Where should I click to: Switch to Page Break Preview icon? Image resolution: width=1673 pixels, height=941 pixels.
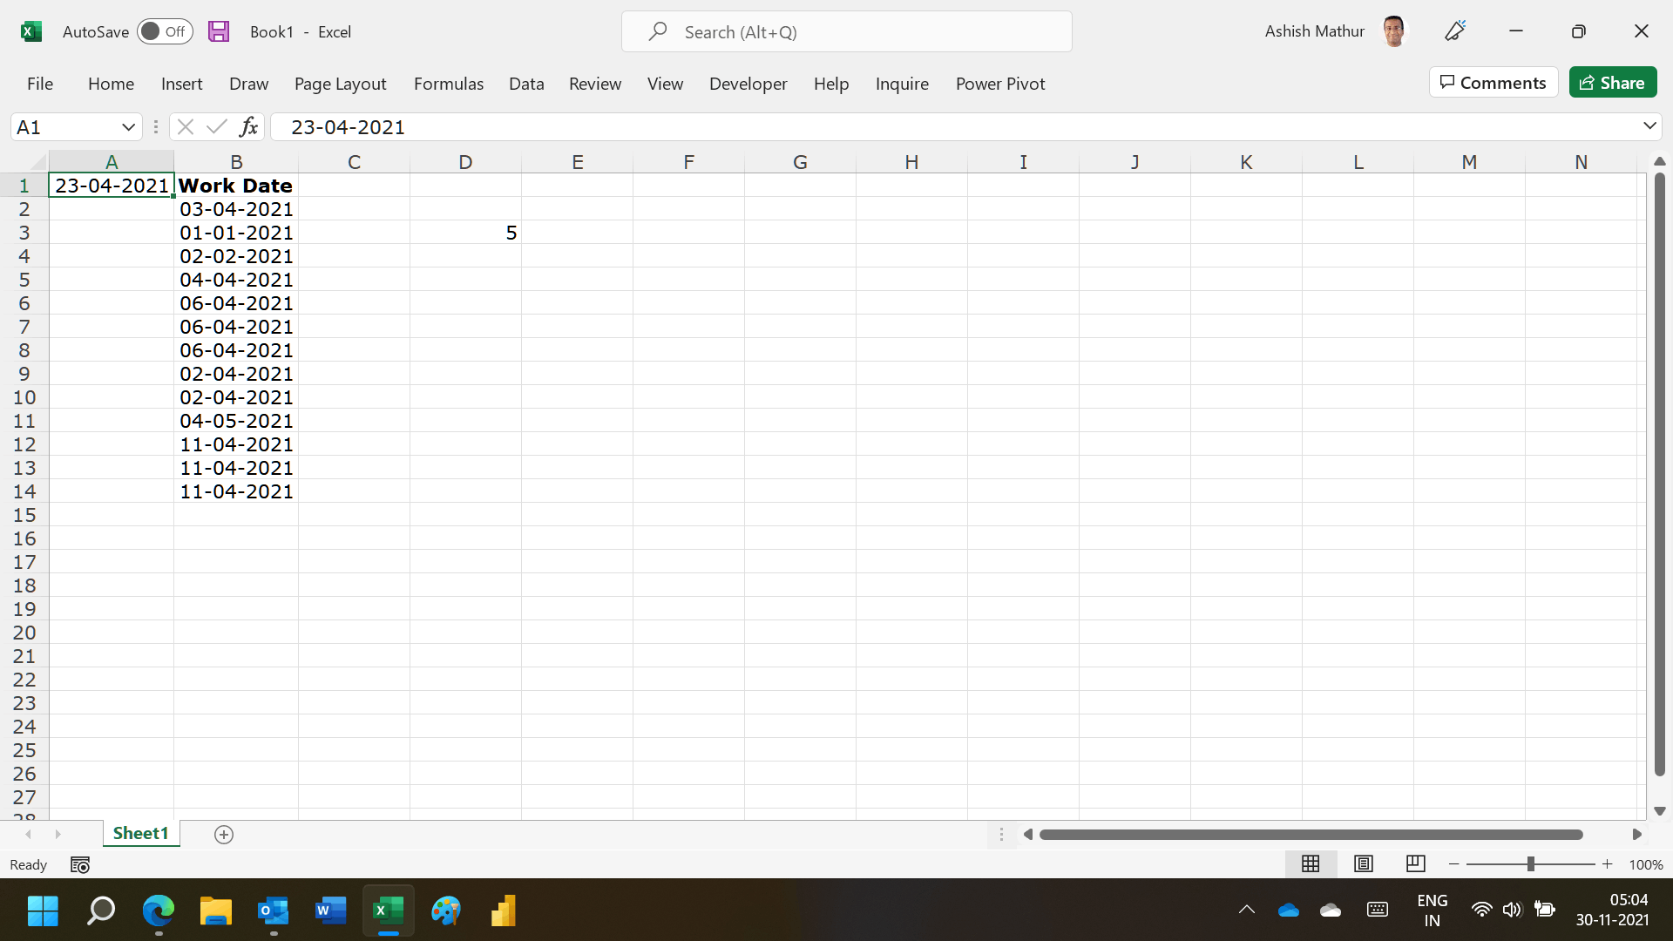[x=1416, y=863]
